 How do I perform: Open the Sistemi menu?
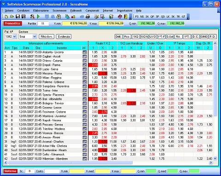pos(9,11)
